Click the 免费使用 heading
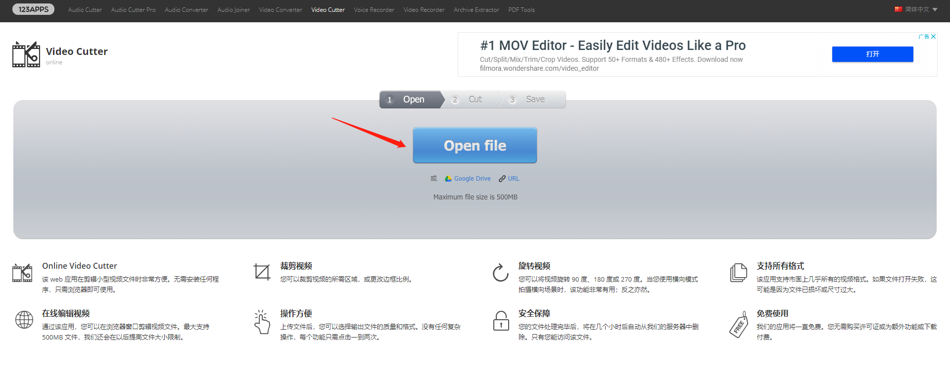 pyautogui.click(x=772, y=313)
